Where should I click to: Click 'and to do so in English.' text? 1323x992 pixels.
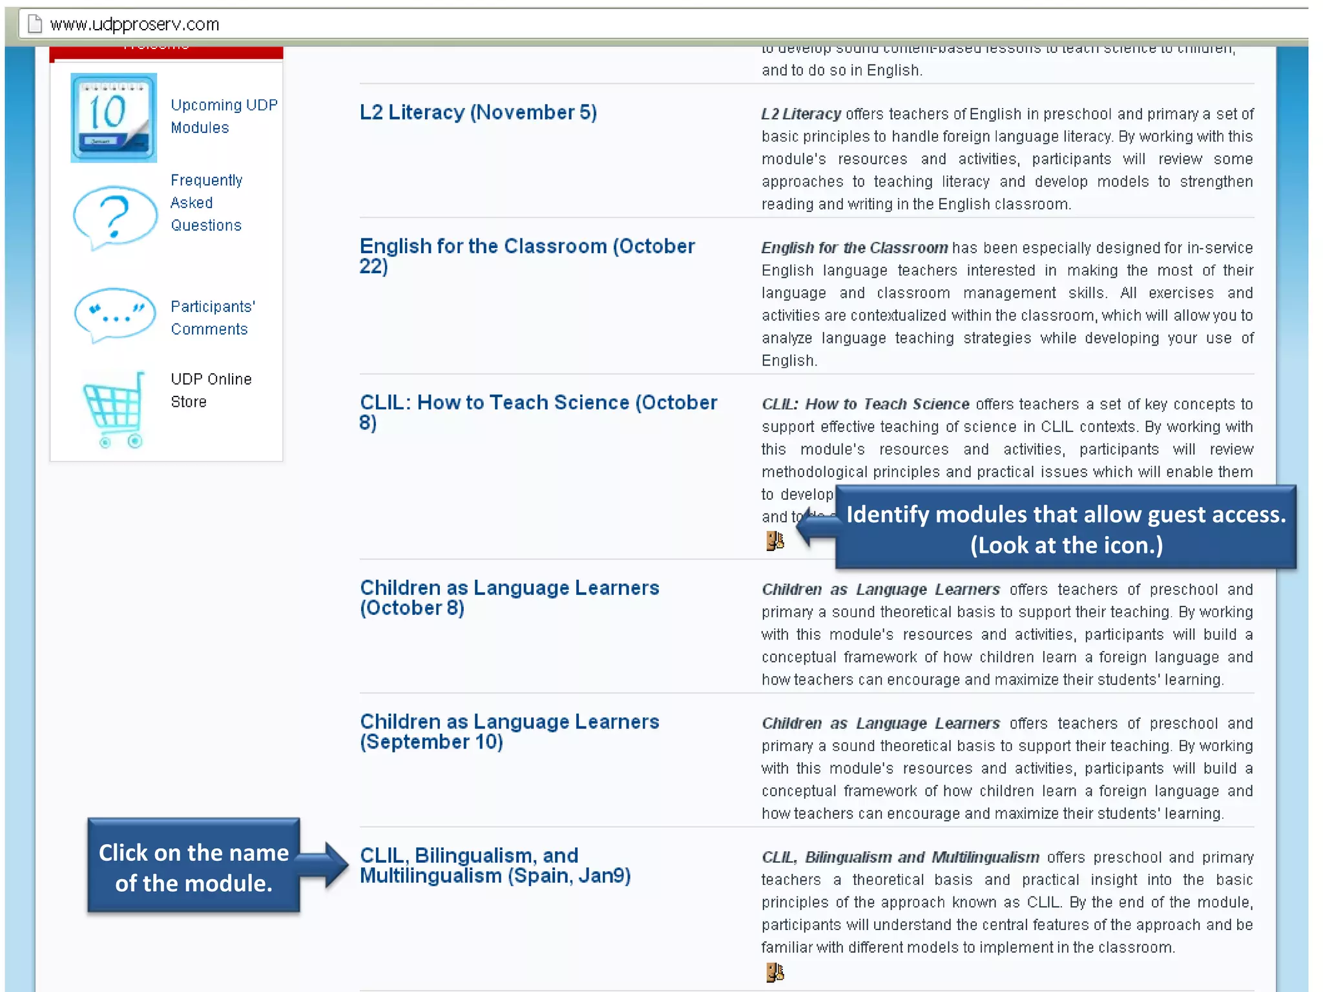842,70
